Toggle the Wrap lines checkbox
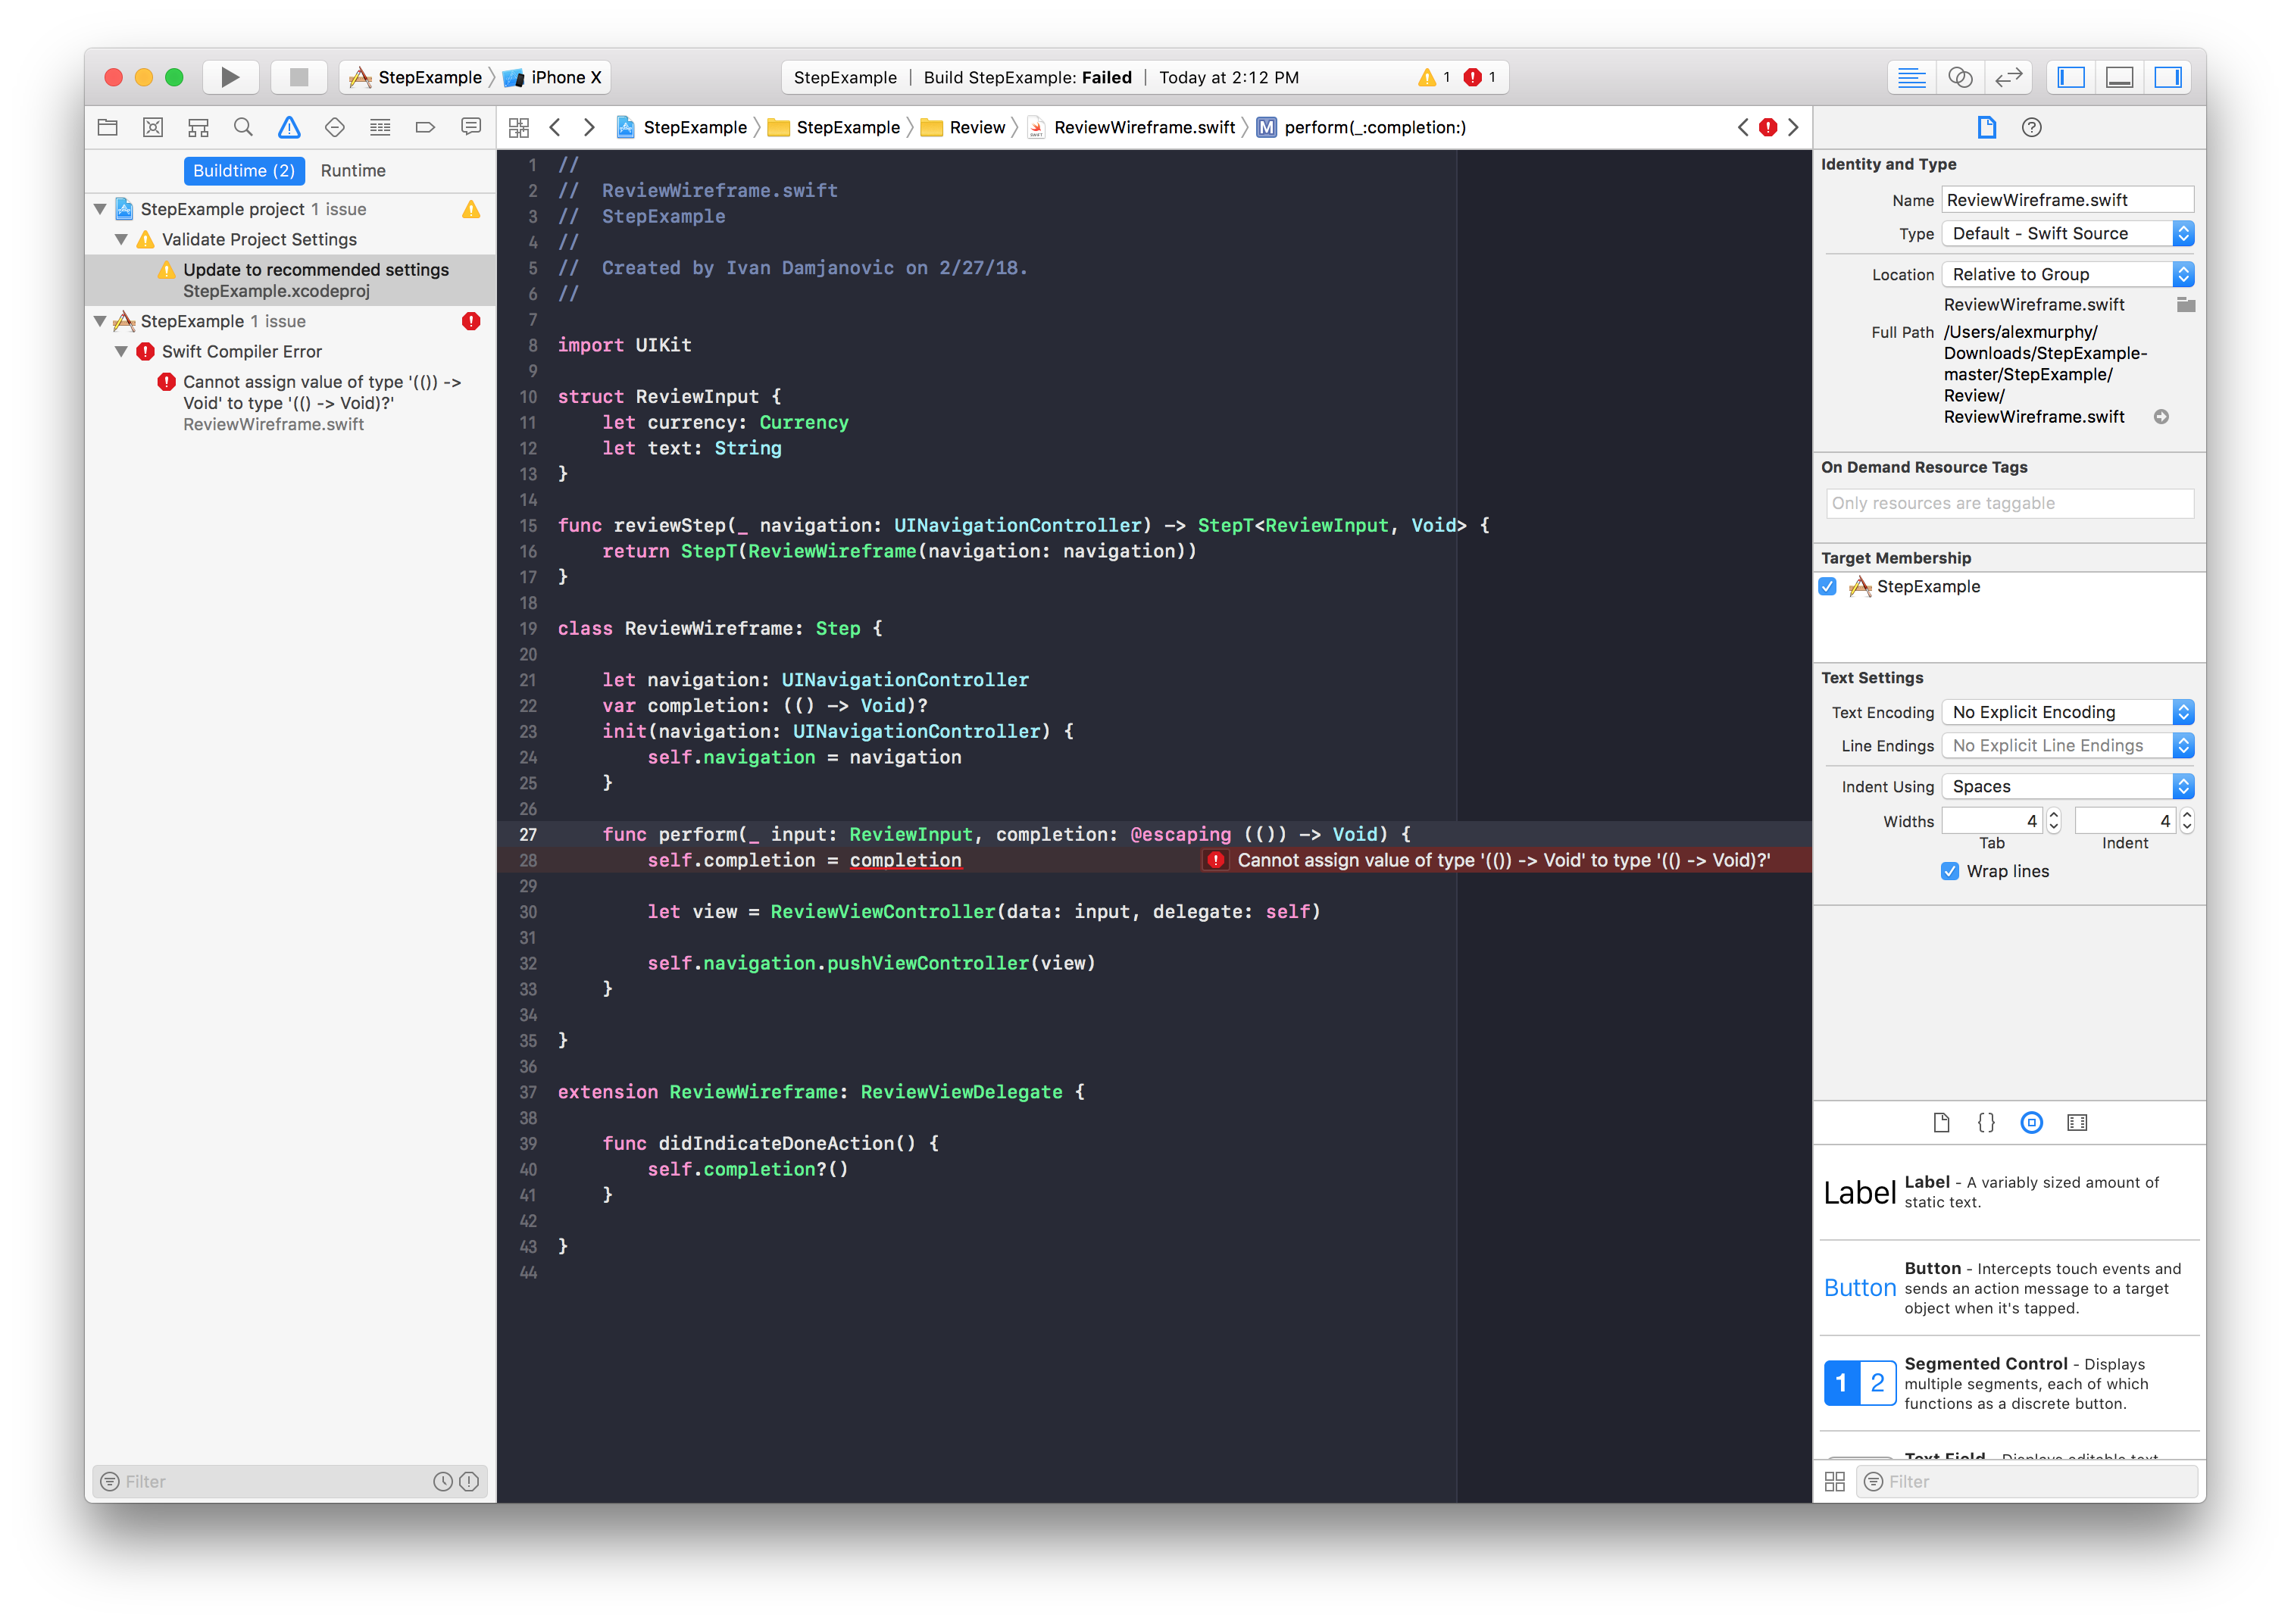Image resolution: width=2291 pixels, height=1624 pixels. [1950, 871]
